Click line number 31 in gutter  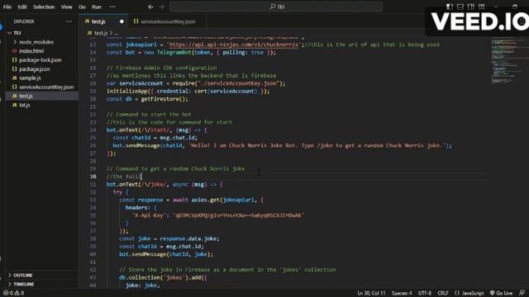pyautogui.click(x=93, y=184)
